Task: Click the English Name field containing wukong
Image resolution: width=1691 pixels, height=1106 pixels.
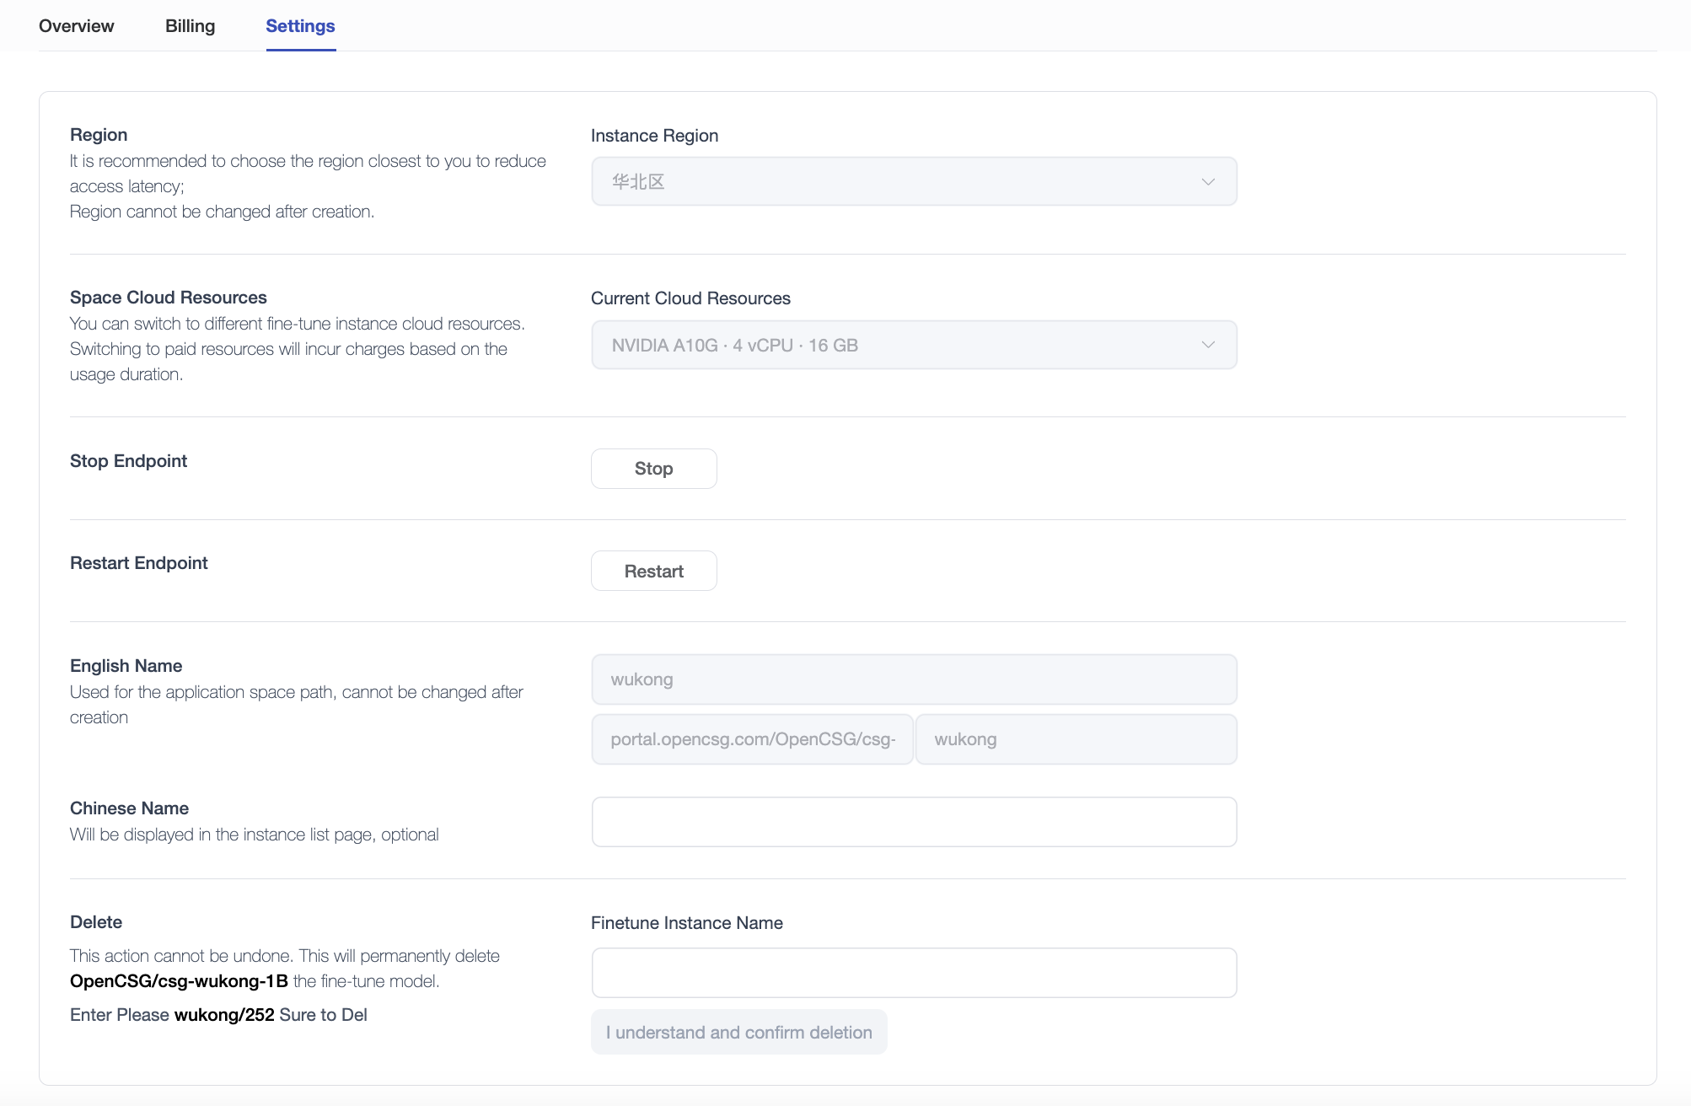Action: click(914, 679)
